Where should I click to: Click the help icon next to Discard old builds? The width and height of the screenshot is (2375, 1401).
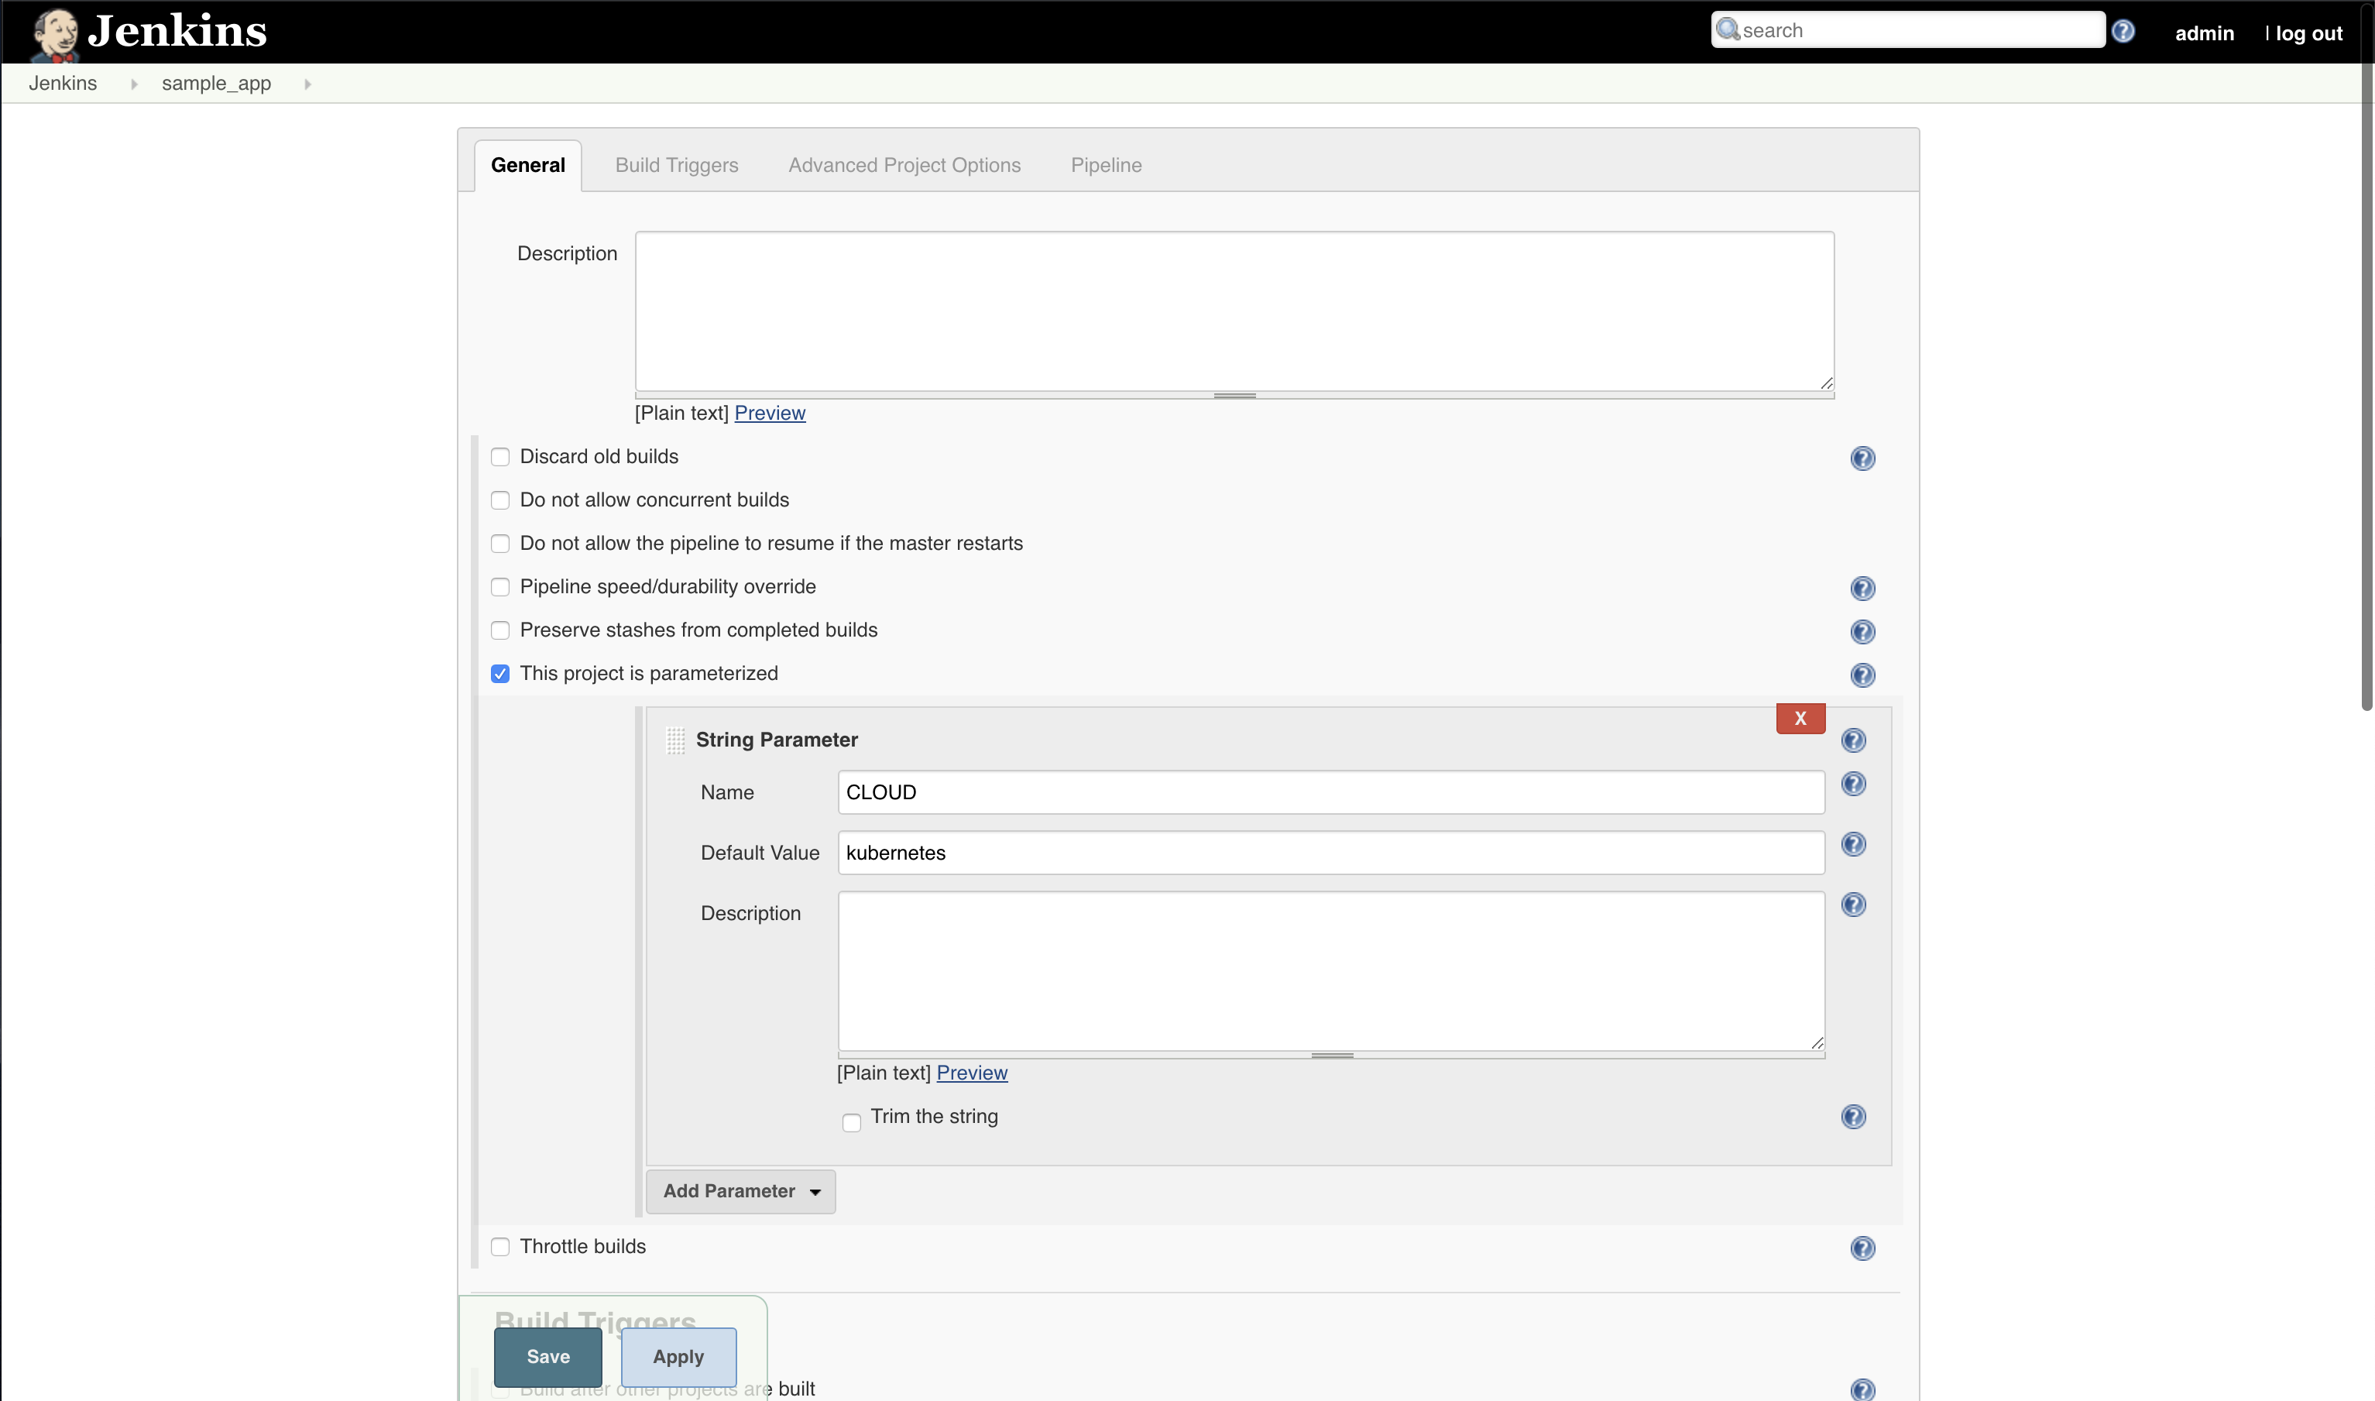tap(1863, 455)
